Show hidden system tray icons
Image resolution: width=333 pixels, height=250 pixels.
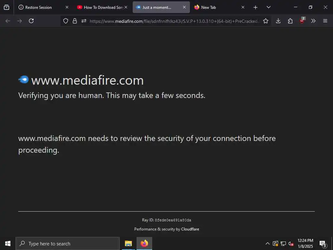[x=268, y=243]
